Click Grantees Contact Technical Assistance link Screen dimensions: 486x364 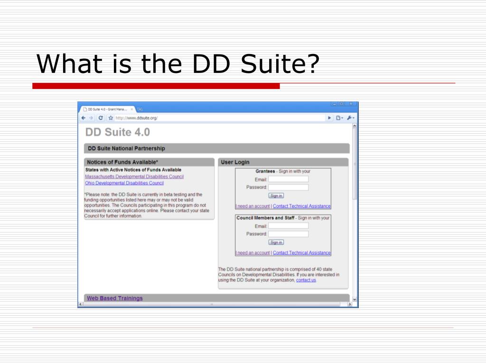coord(301,206)
